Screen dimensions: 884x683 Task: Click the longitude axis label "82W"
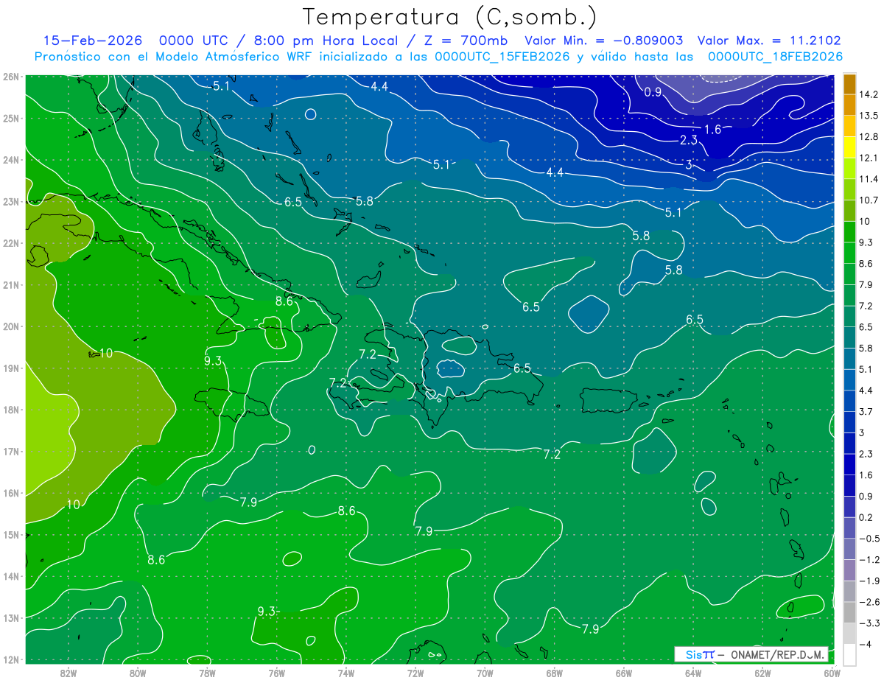point(69,673)
